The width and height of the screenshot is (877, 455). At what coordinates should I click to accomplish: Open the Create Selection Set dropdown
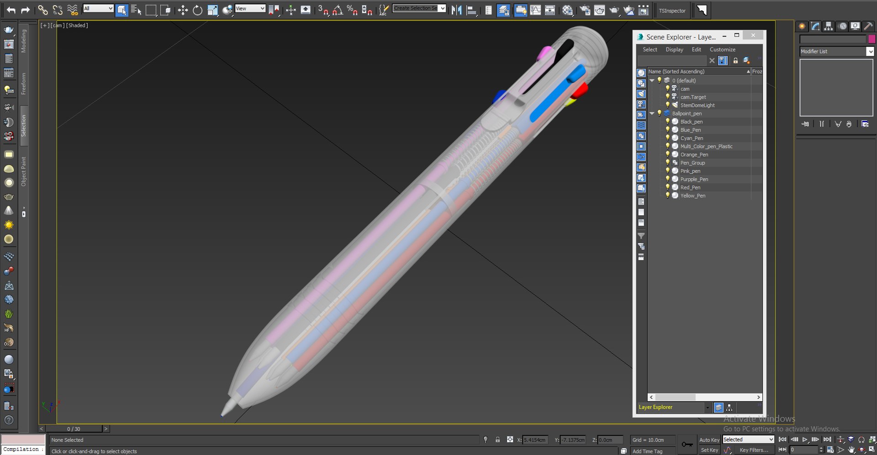pos(419,8)
